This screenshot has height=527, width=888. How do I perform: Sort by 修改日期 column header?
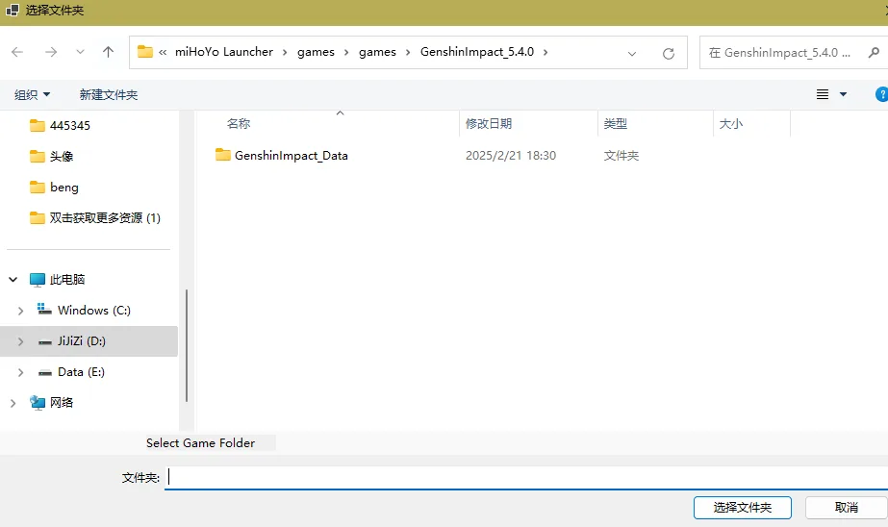point(488,123)
